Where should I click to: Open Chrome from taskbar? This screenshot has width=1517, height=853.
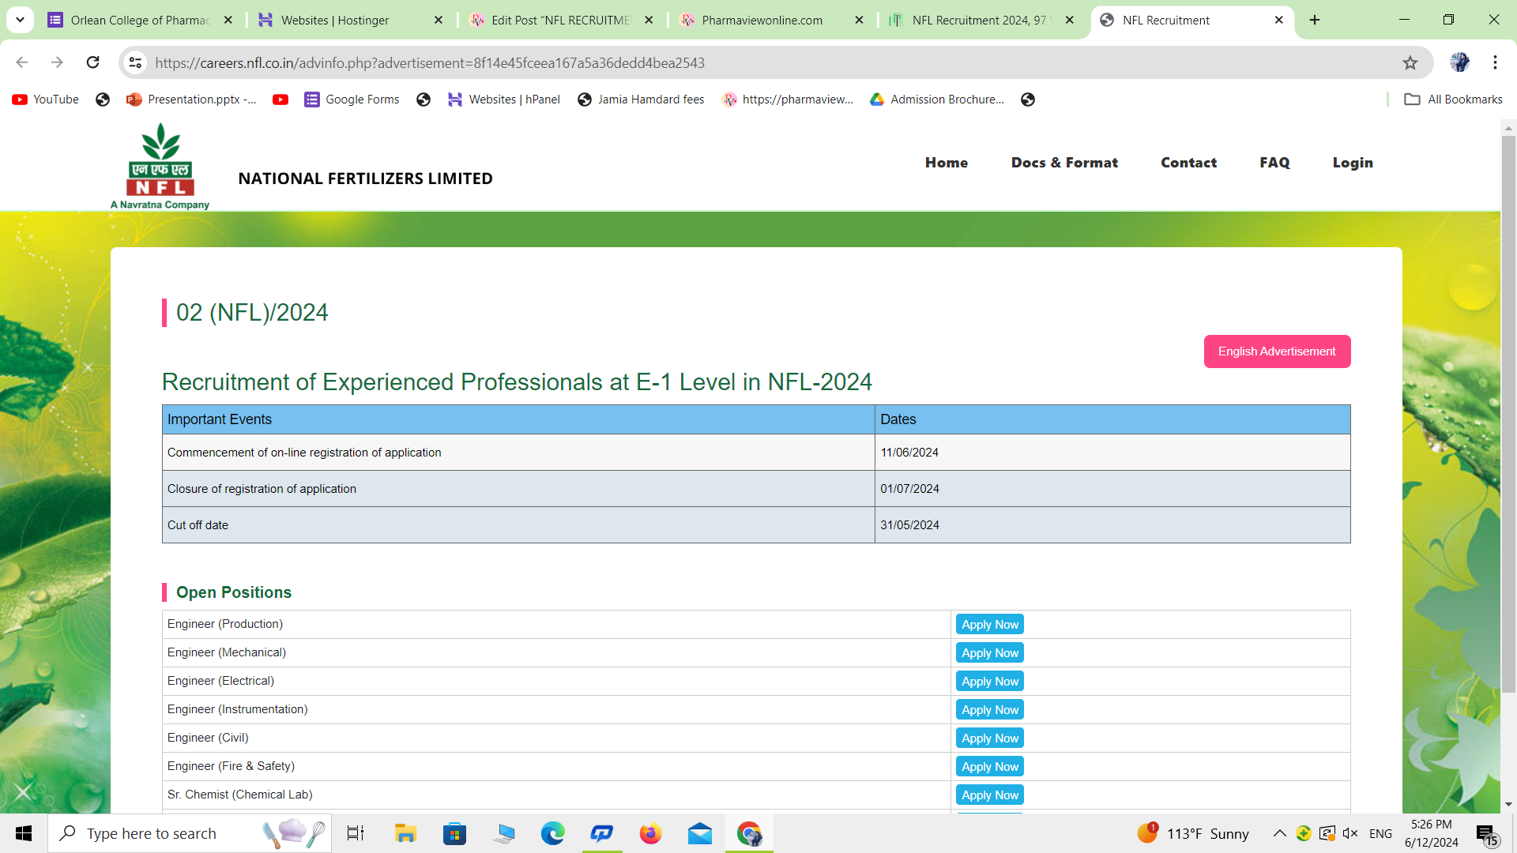[749, 833]
